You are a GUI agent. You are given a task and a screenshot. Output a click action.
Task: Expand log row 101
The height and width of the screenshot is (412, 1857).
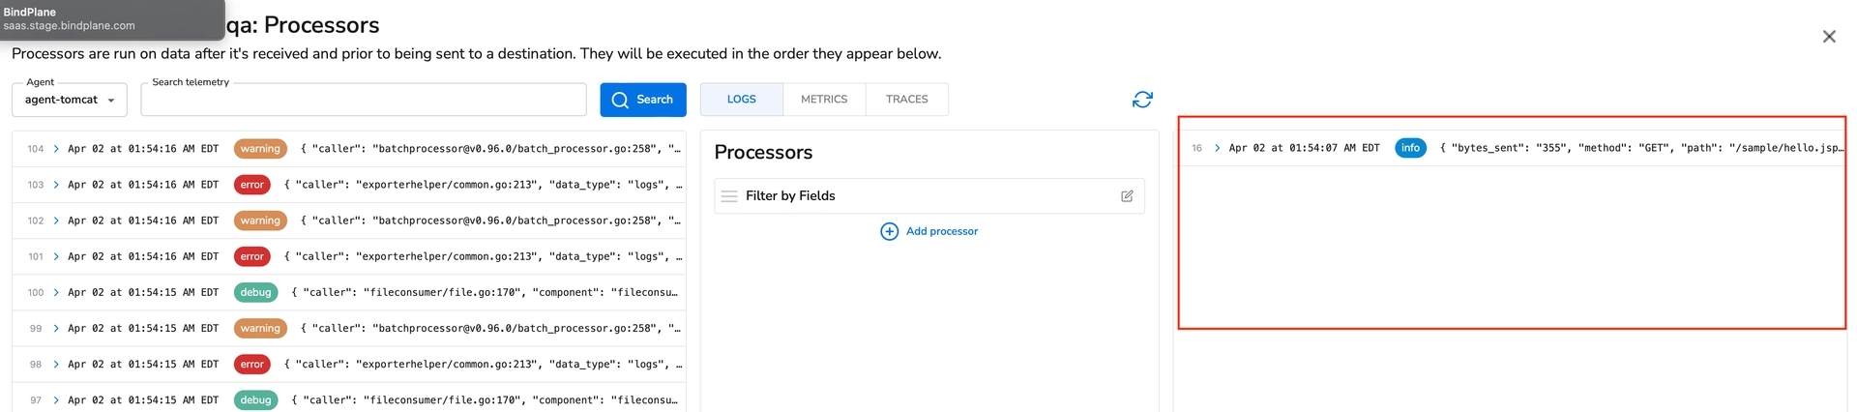(x=56, y=256)
